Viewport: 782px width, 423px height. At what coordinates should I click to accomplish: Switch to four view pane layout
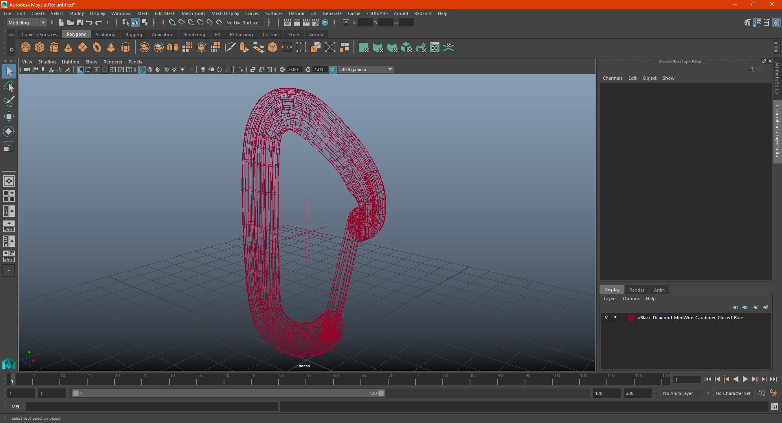point(9,196)
